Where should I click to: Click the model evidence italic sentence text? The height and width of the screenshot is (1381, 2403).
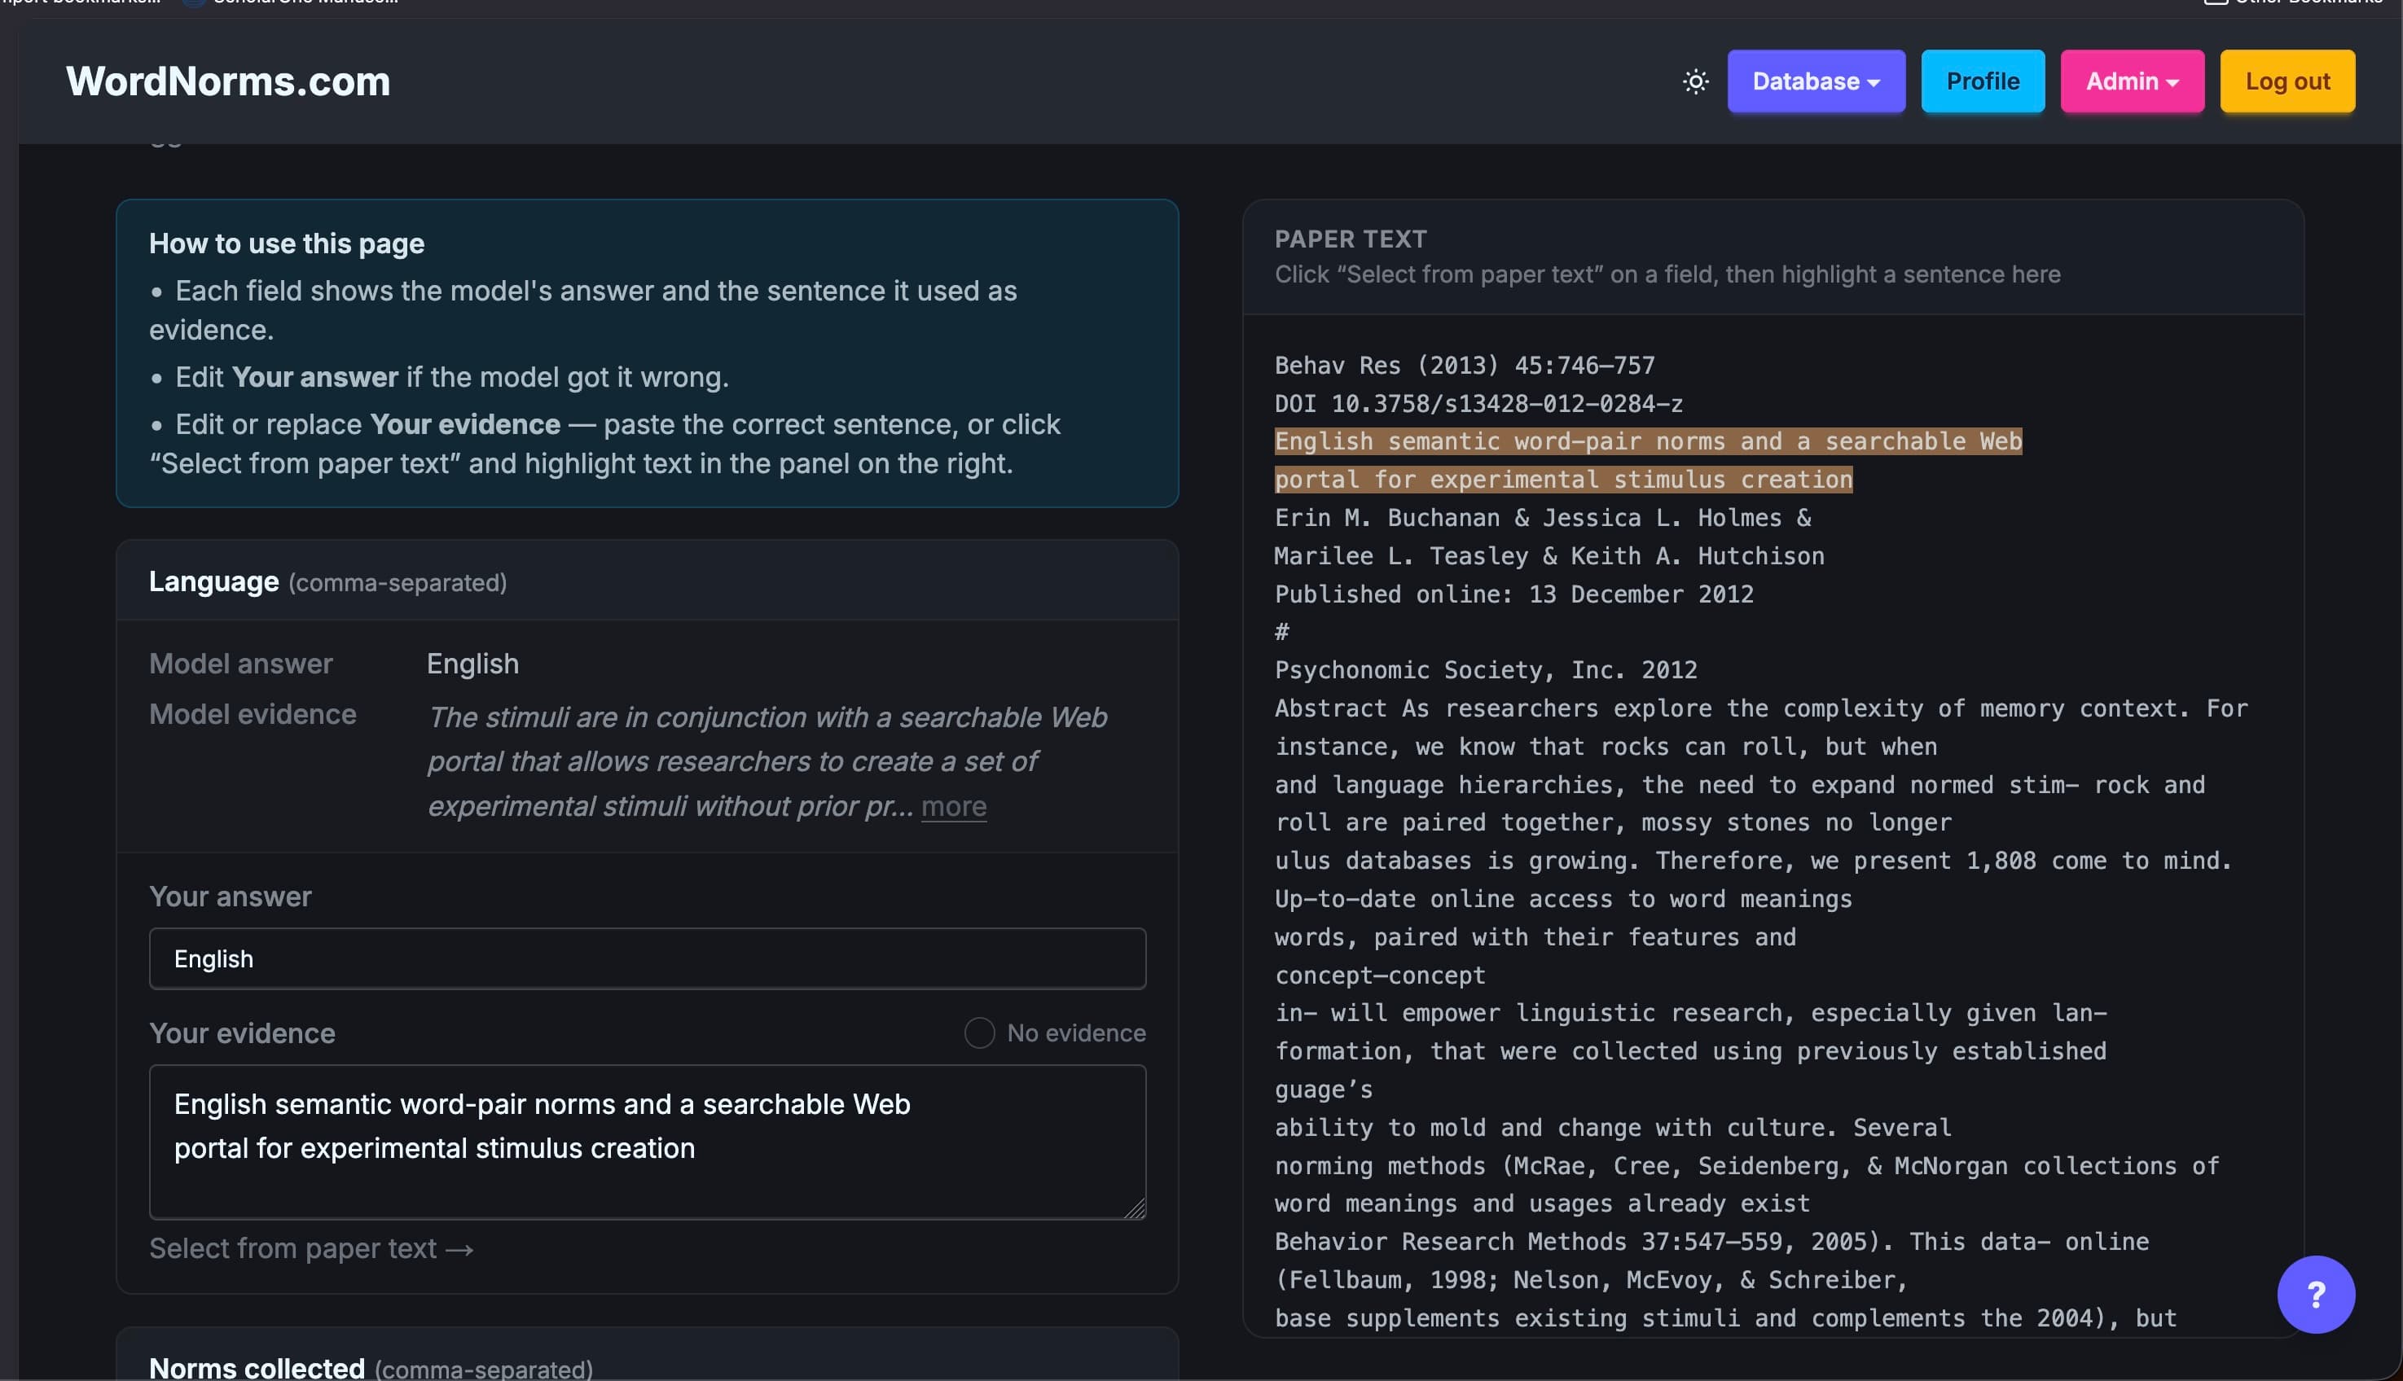[x=767, y=761]
